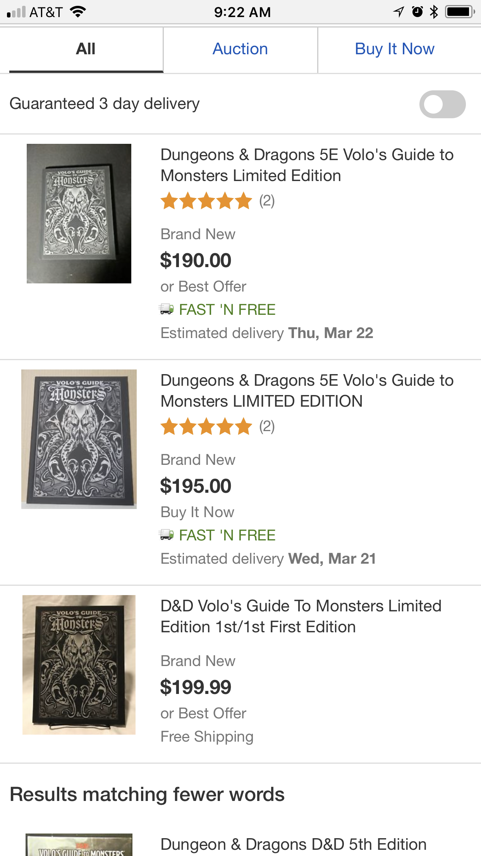Switch to the Buy It Now tab

pyautogui.click(x=395, y=49)
